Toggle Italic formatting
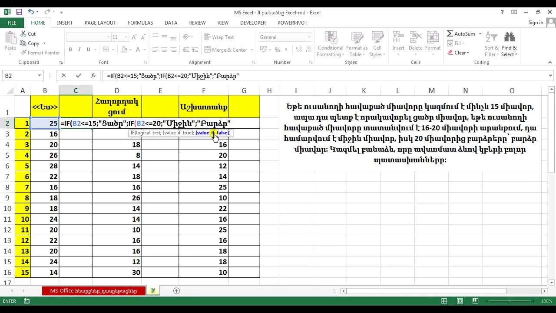Viewport: 556px width, 313px height. click(x=79, y=50)
